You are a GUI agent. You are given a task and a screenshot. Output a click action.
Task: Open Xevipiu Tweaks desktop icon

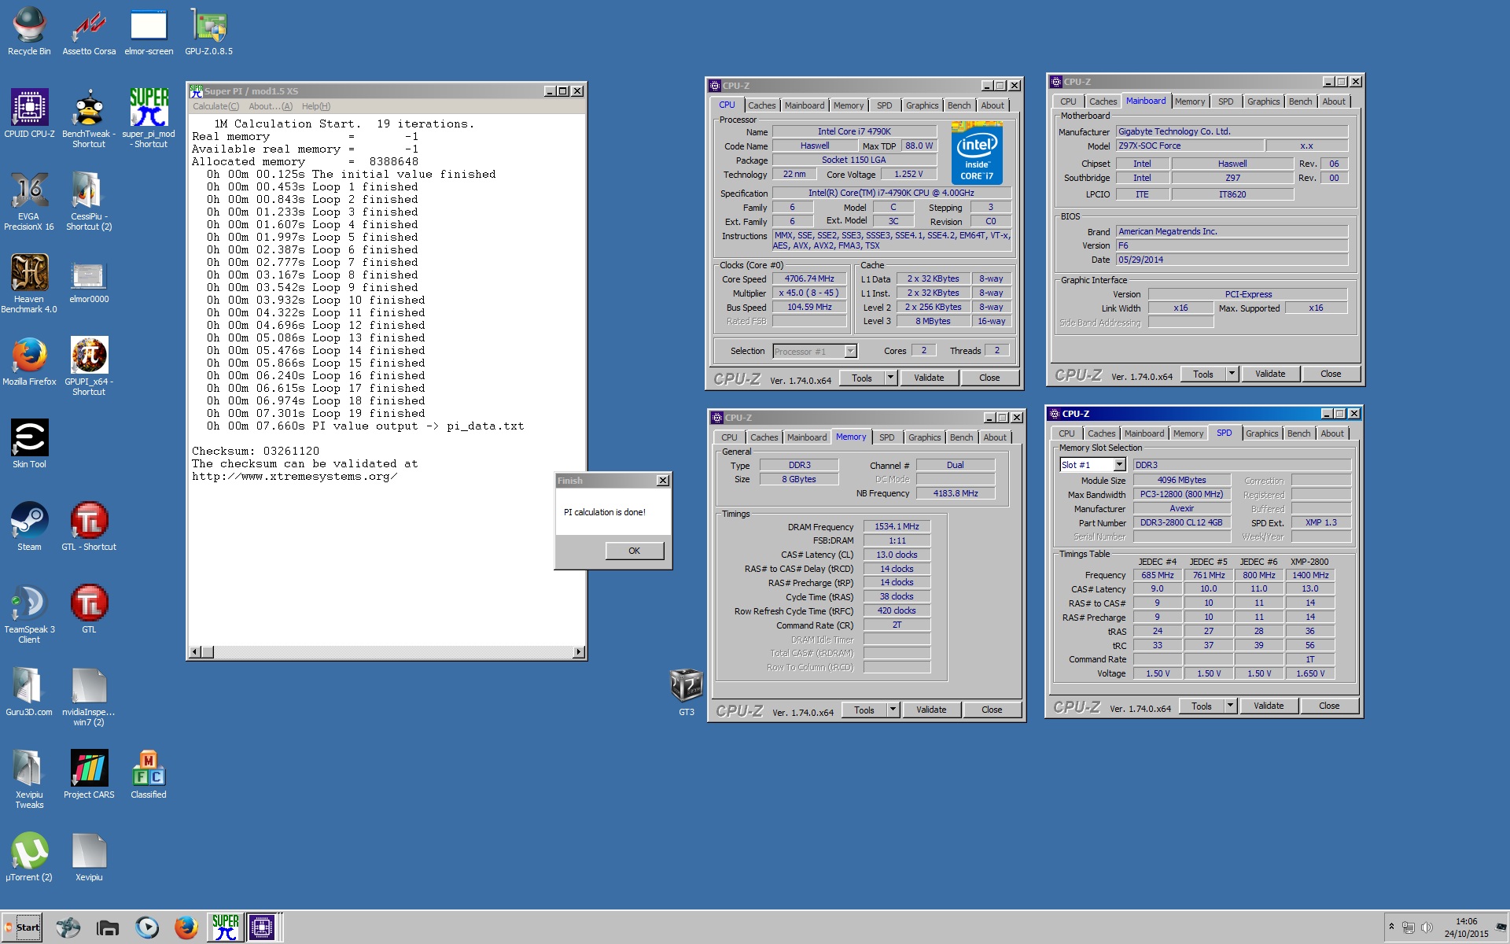(29, 780)
